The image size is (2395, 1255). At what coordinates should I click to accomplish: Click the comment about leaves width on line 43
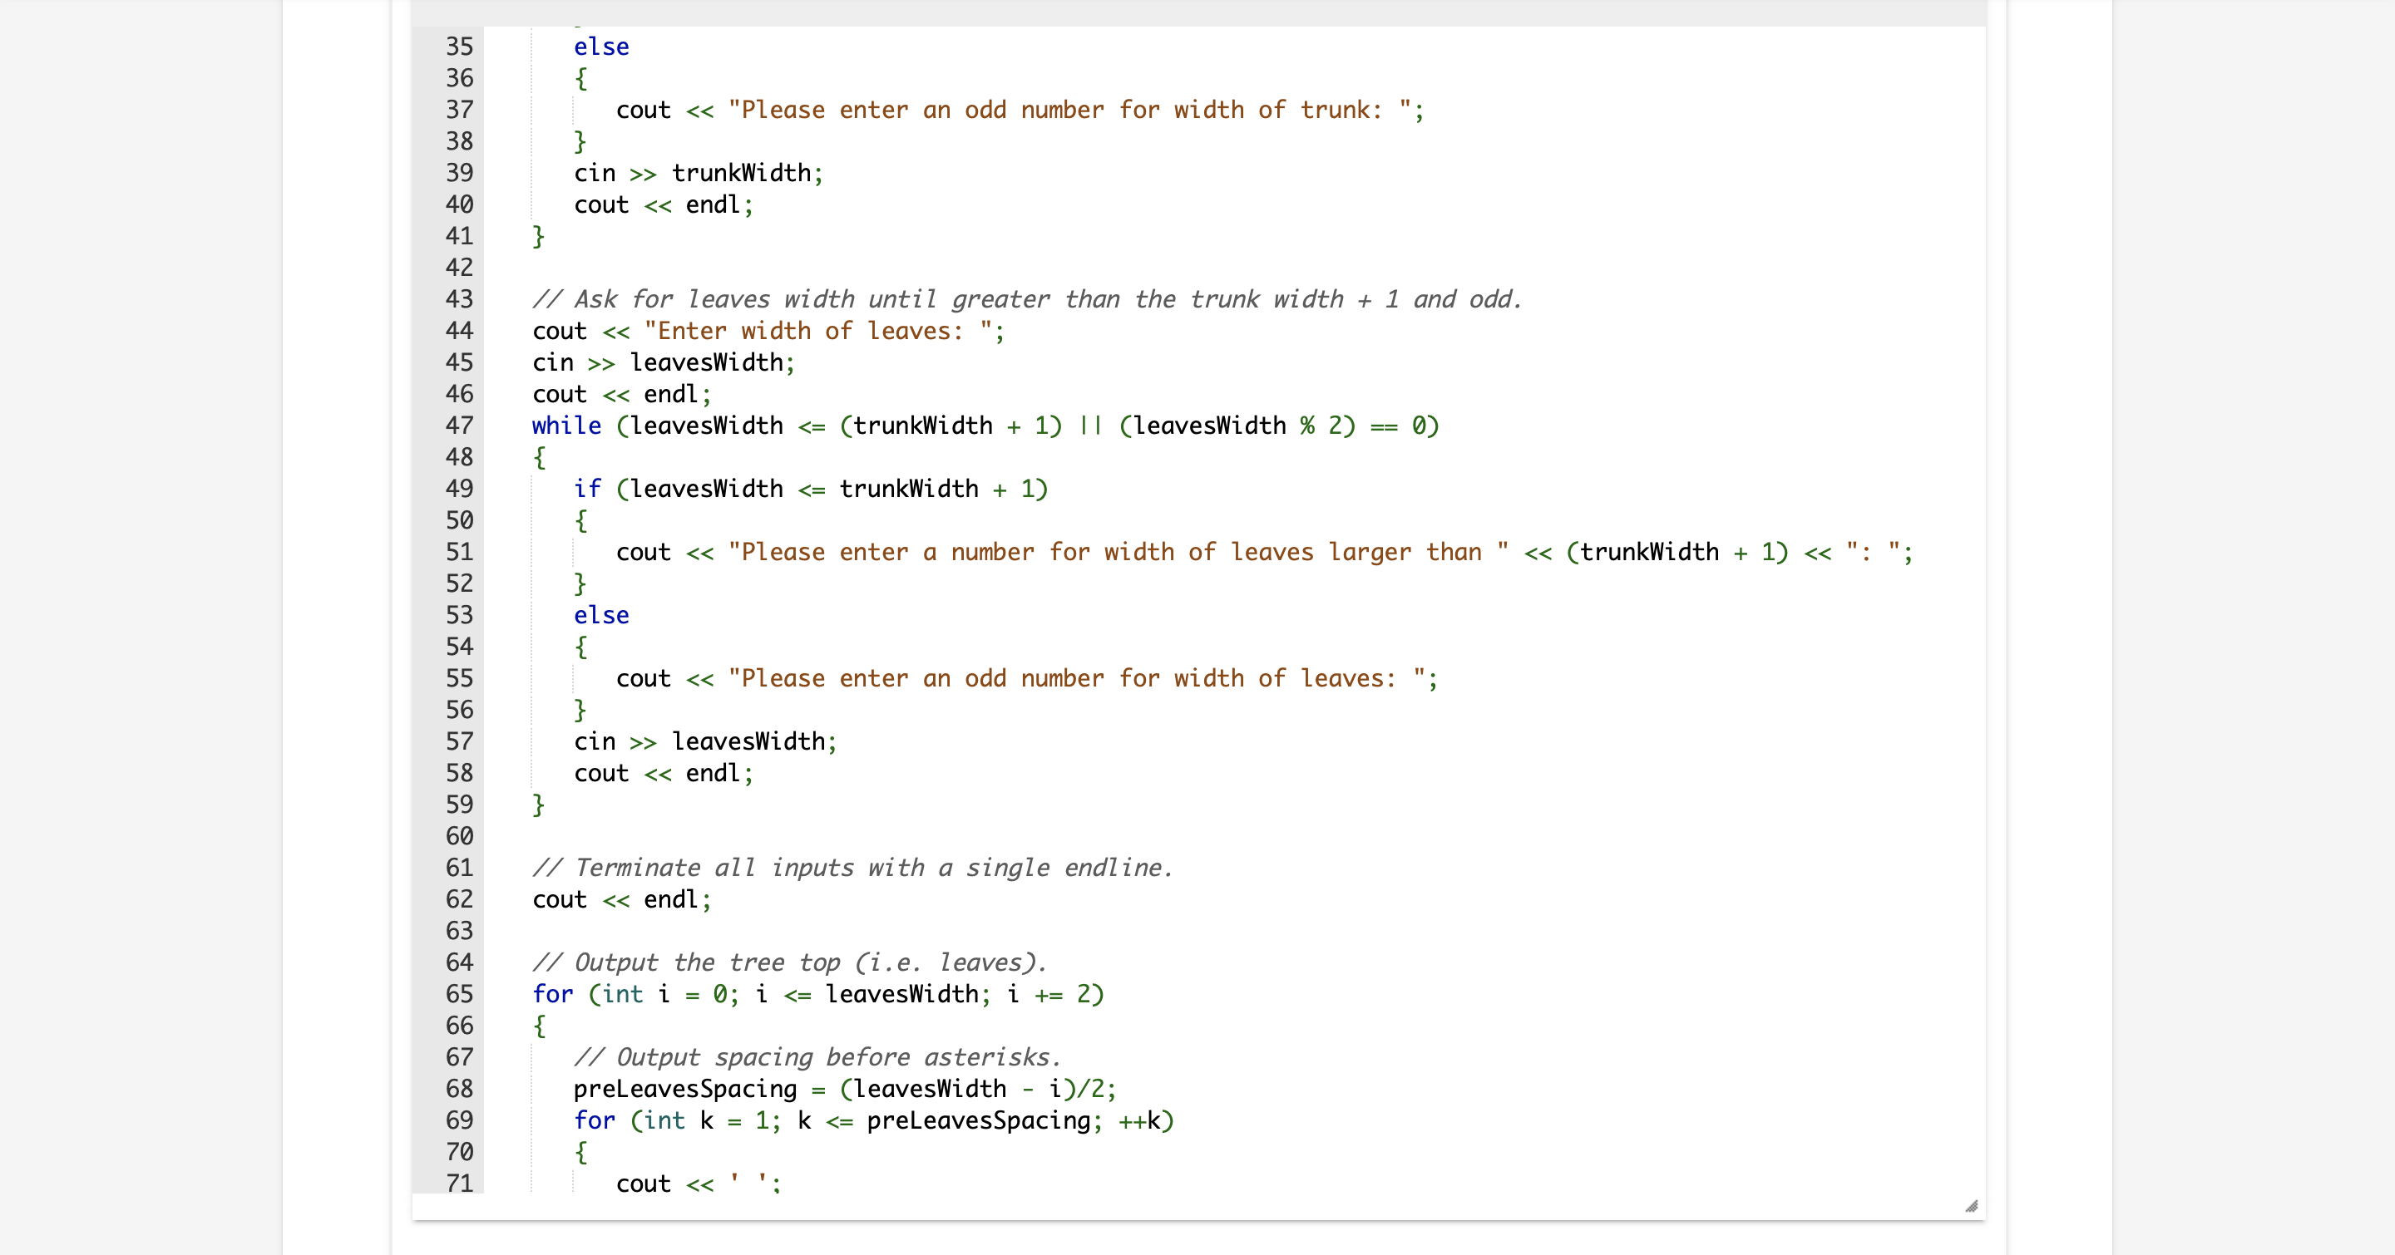(1023, 299)
